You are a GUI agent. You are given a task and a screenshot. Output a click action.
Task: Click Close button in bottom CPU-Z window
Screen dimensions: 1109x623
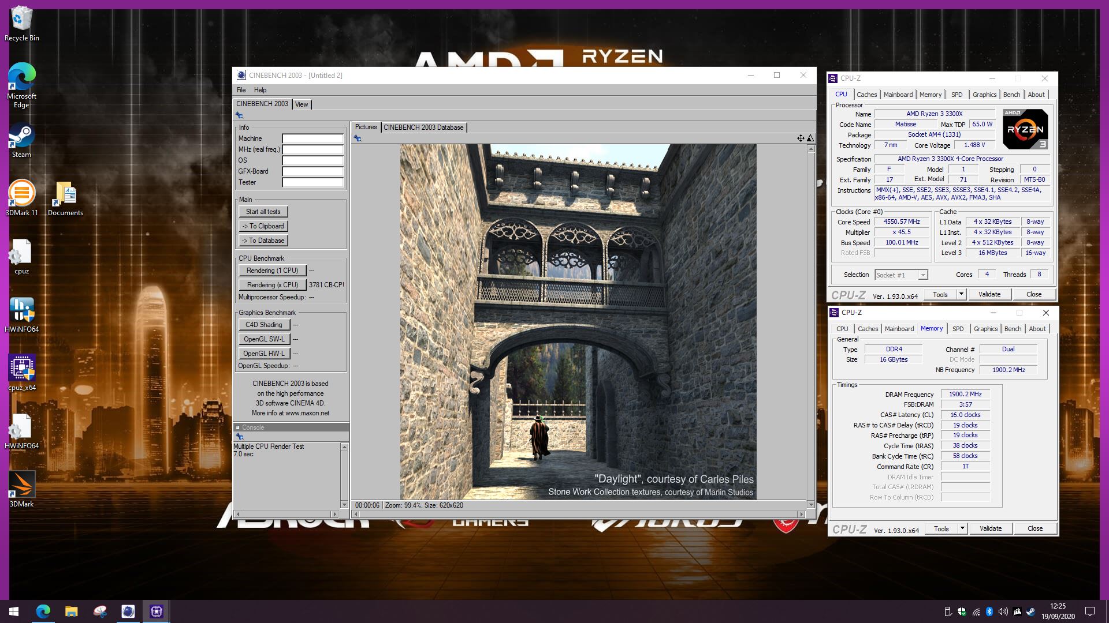1034,528
